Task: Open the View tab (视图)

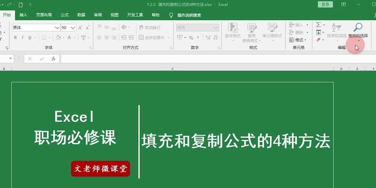Action: (x=114, y=15)
